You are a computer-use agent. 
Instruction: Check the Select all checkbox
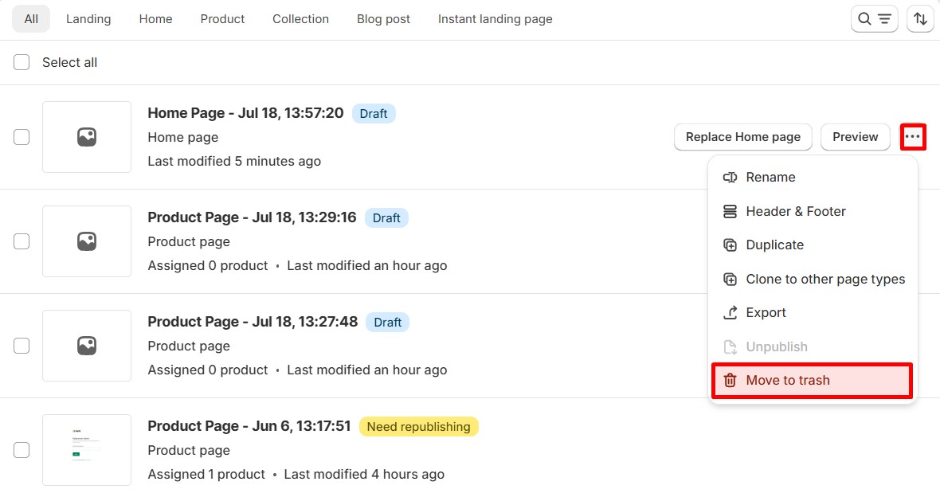click(x=22, y=62)
